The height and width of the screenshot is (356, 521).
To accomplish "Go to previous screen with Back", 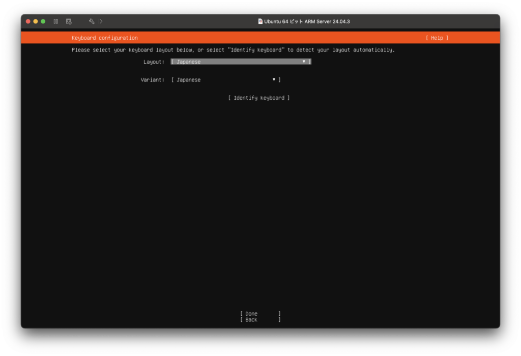I will [x=260, y=320].
